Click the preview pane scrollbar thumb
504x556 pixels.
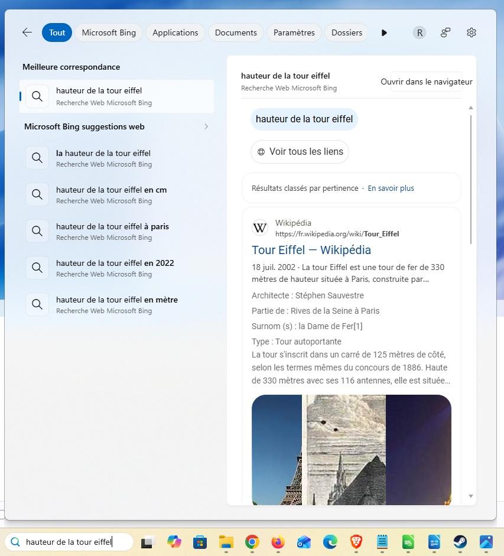tap(471, 180)
